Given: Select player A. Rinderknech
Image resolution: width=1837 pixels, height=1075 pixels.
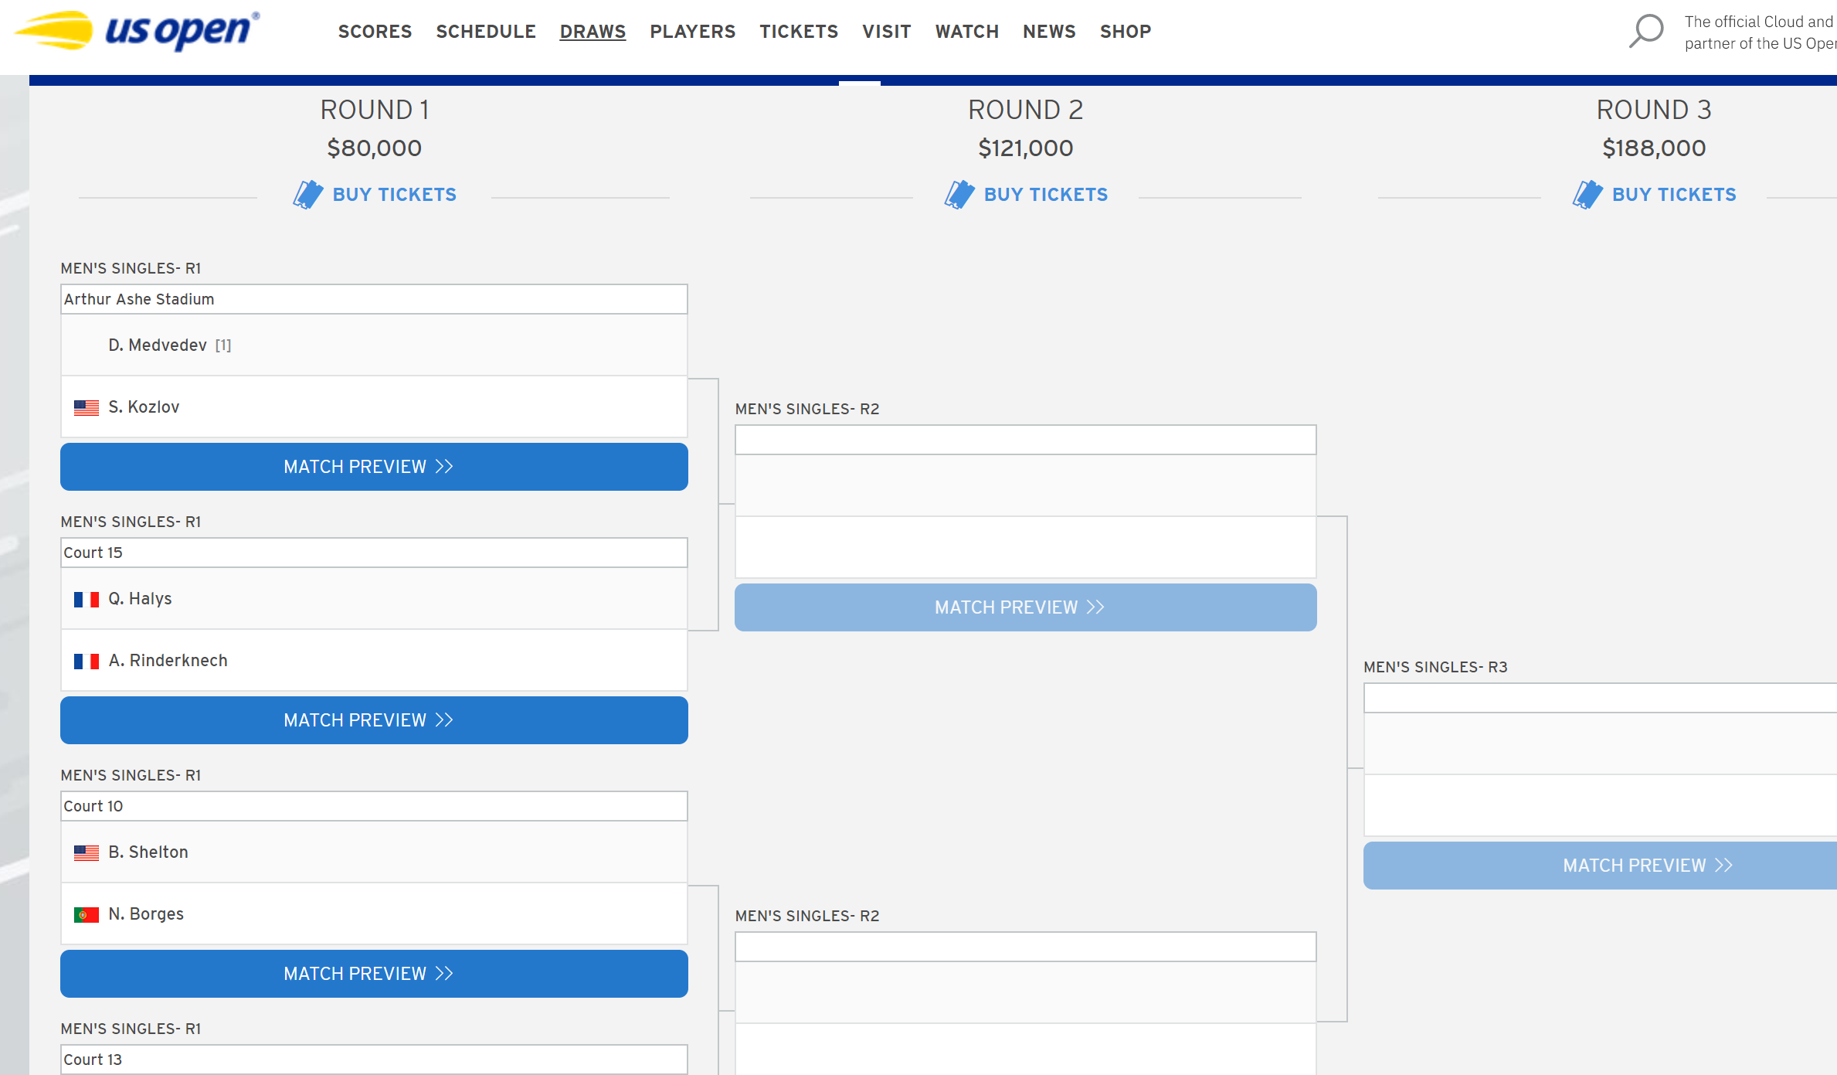Looking at the screenshot, I should coord(168,661).
